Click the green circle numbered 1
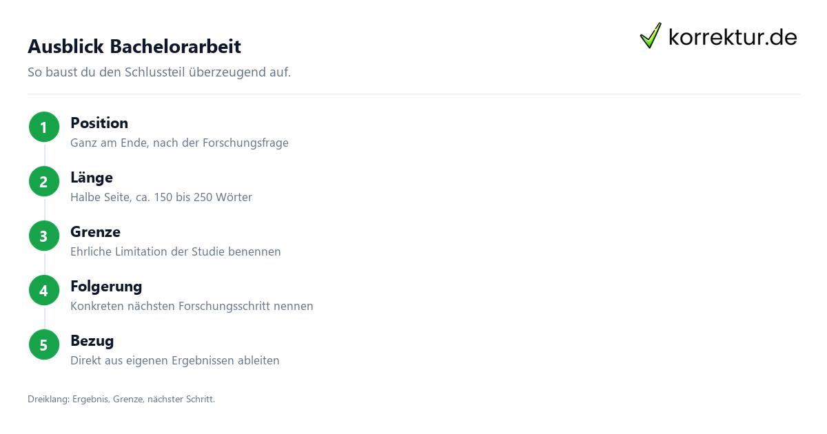Screen dimensions: 827x434 click(44, 127)
